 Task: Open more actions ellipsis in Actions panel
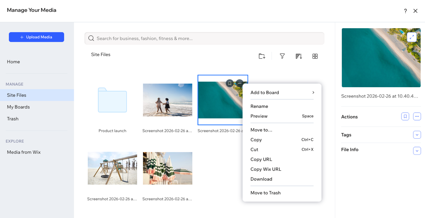[x=417, y=117]
